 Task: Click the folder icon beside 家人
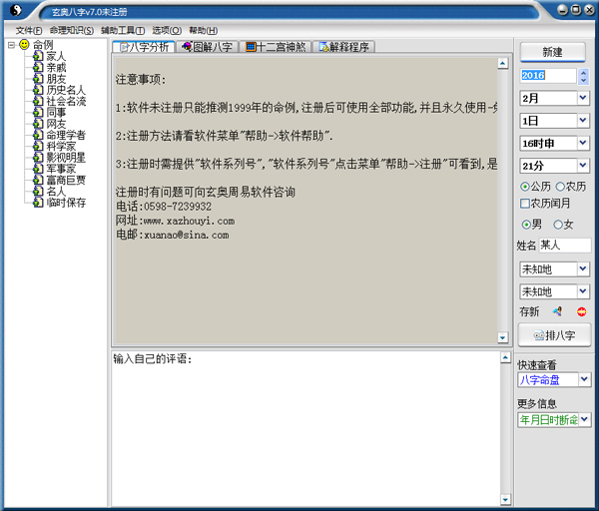(x=38, y=56)
